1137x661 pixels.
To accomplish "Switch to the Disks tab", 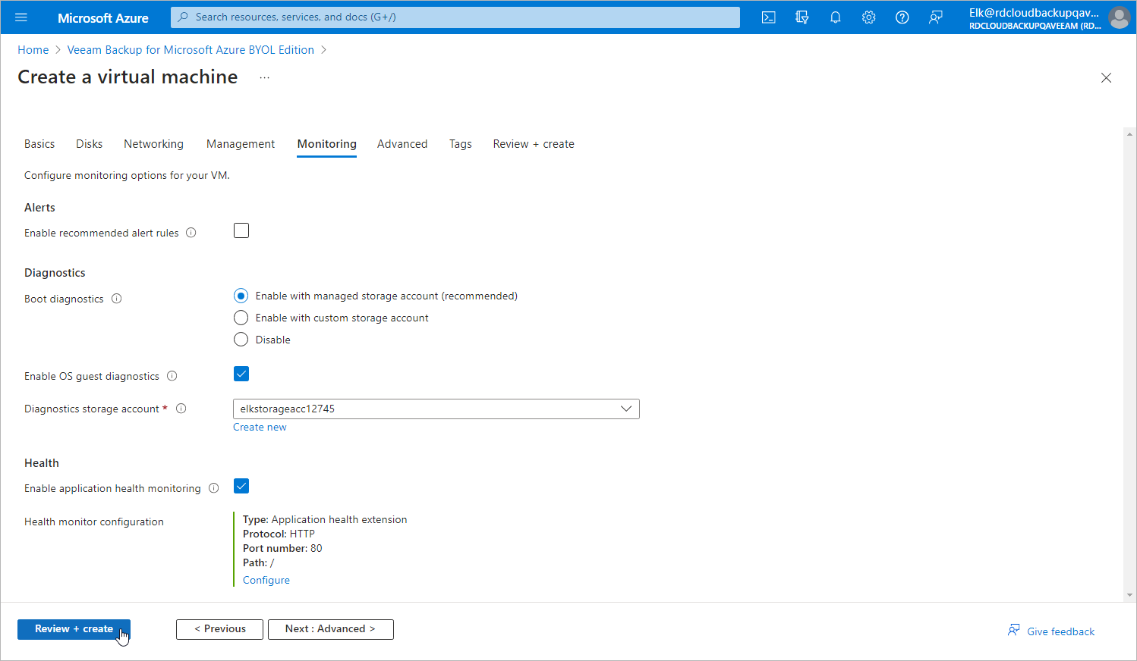I will point(89,144).
